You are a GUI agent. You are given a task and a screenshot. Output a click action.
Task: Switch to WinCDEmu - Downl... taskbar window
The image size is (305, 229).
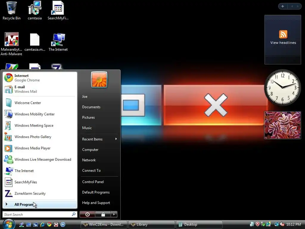click(104, 225)
